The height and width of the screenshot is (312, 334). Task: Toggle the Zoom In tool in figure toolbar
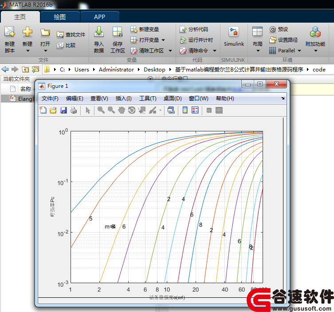tap(101, 110)
